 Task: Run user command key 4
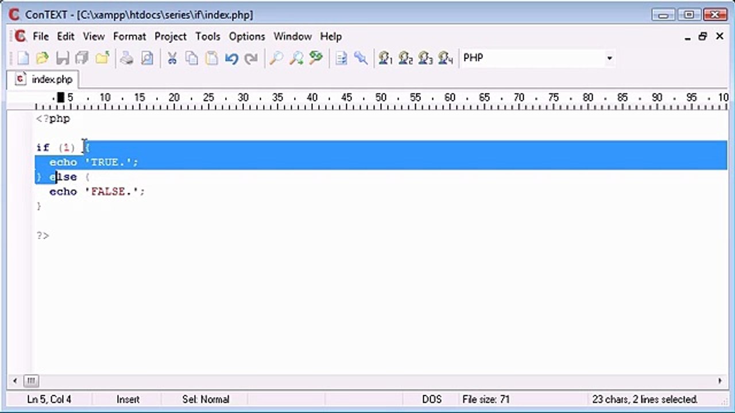tap(446, 58)
